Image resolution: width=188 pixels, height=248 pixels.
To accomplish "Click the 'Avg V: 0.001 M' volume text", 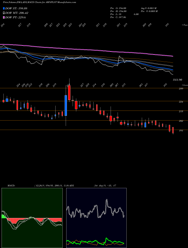I will (x=149, y=8).
